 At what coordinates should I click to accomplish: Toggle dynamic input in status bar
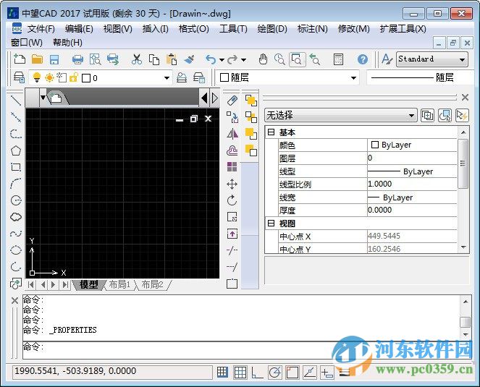pyautogui.click(x=327, y=373)
